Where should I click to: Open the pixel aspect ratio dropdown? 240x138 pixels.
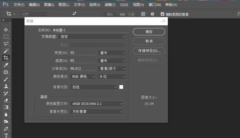click(97, 112)
